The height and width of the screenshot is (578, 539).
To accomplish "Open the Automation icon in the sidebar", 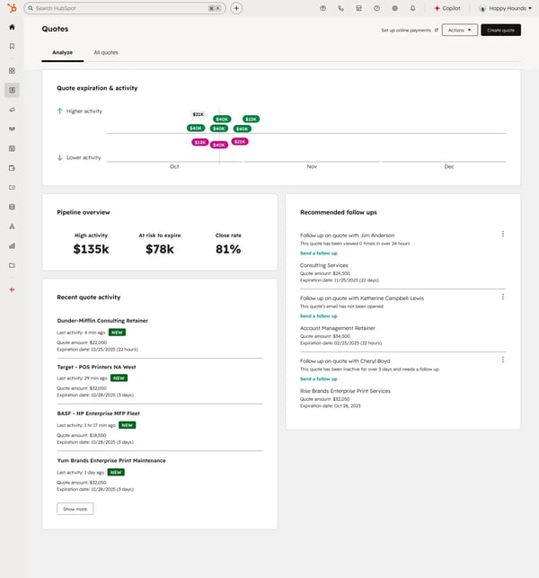I will (x=13, y=227).
